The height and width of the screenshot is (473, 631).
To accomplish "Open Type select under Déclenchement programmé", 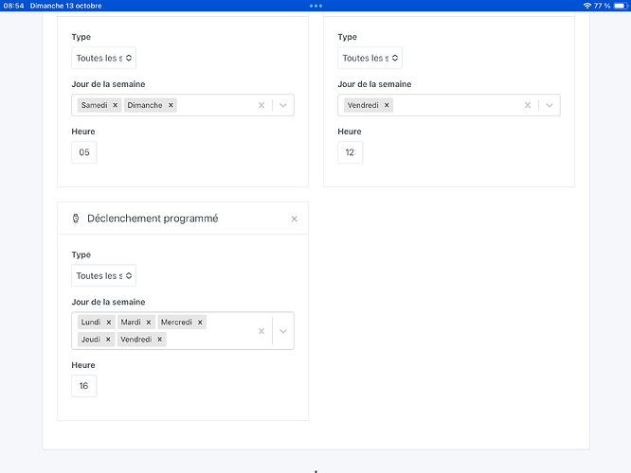I will pyautogui.click(x=104, y=276).
